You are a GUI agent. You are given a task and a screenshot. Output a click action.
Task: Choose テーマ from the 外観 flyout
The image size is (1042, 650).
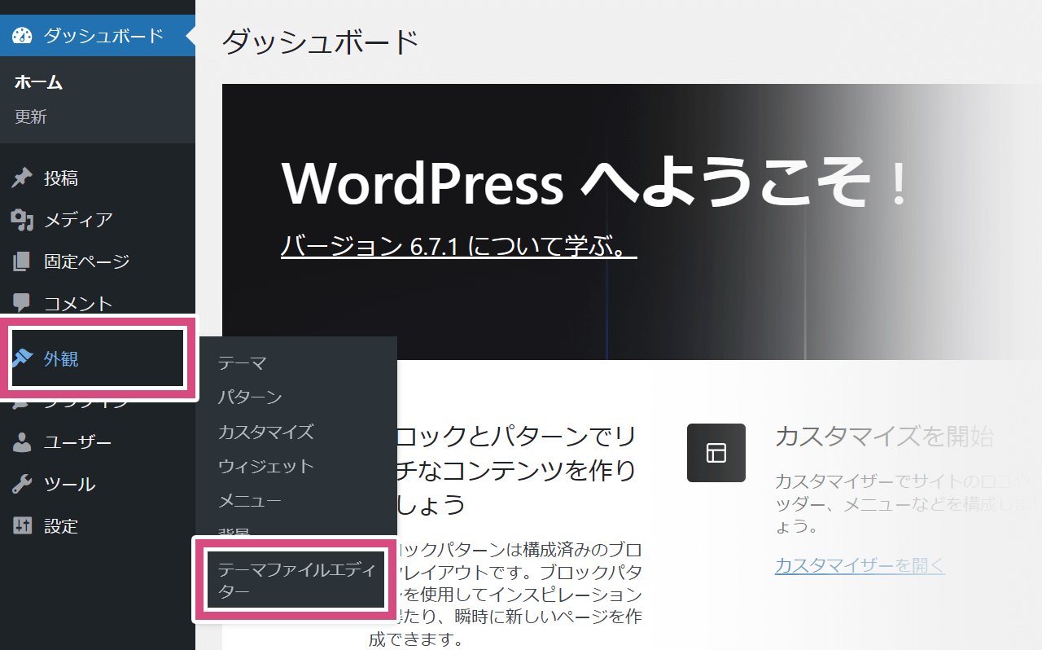[x=242, y=363]
